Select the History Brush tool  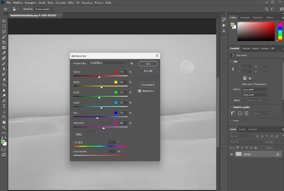[x=4, y=74]
